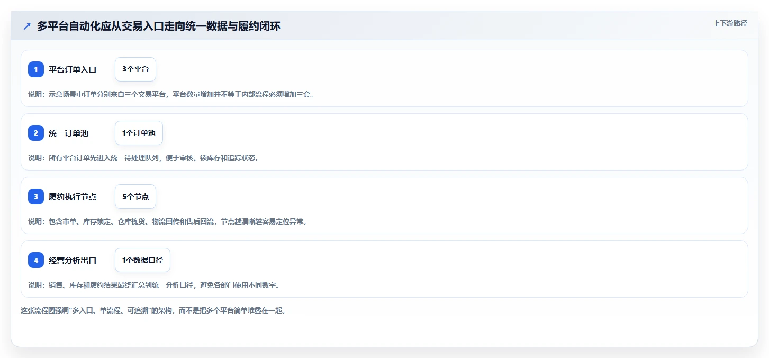This screenshot has height=358, width=769.
Task: Click step number 4 badge
Action: tap(36, 260)
